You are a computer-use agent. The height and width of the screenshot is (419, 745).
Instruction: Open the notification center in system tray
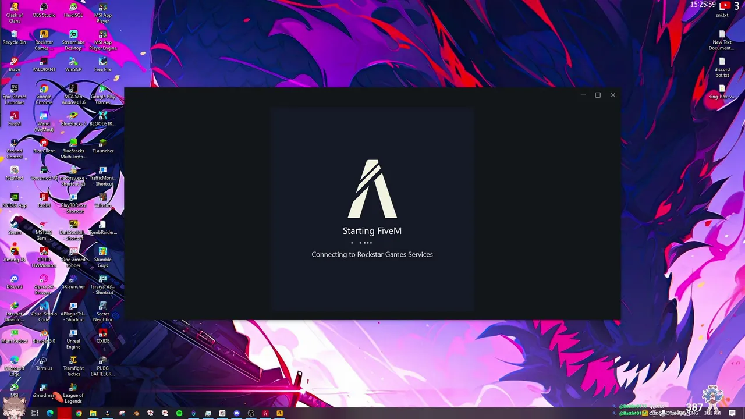pyautogui.click(x=733, y=413)
